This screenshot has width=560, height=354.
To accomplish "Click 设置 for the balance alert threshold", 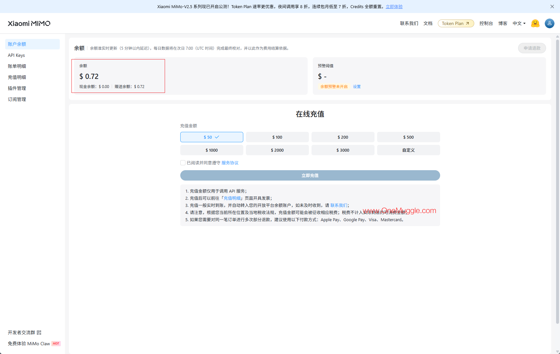I will (x=357, y=87).
